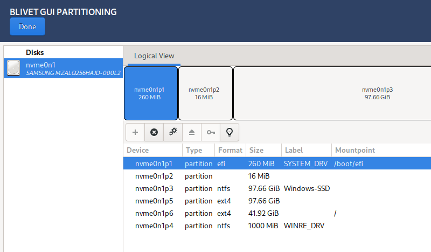This screenshot has width=431, height=252.
Task: Open the edit device gears icon
Action: [173, 132]
